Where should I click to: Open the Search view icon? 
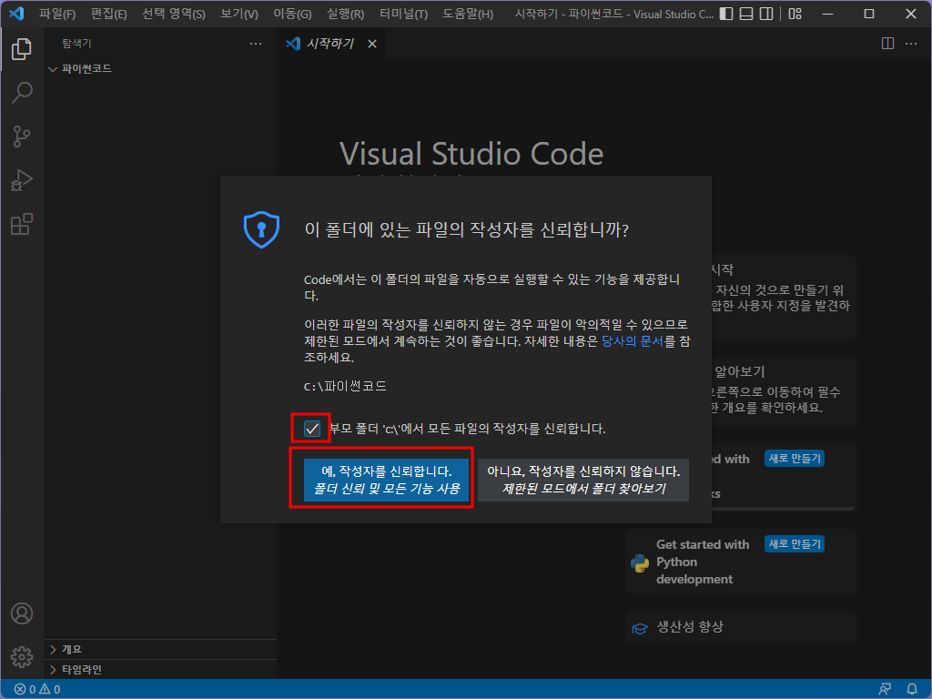22,93
